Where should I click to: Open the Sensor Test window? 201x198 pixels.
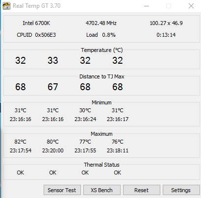tap(62, 190)
